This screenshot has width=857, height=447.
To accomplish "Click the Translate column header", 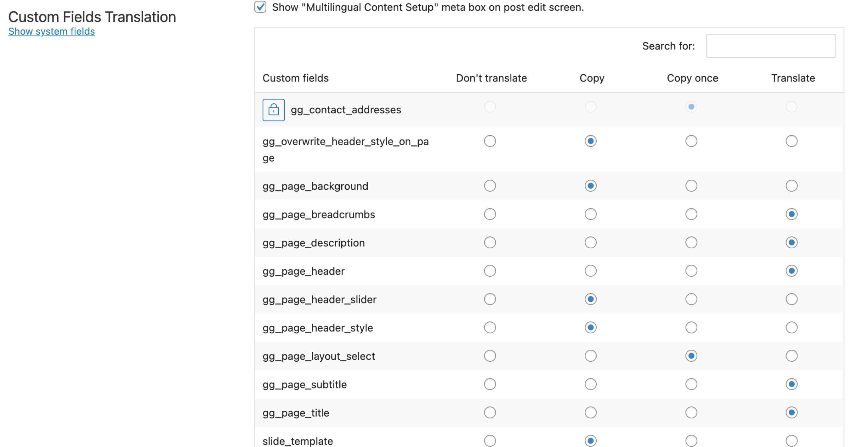I will (793, 78).
